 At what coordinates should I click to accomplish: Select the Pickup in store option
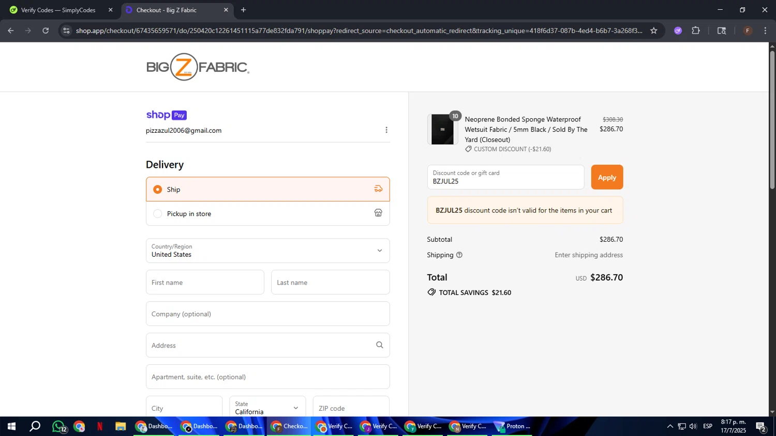coord(268,213)
